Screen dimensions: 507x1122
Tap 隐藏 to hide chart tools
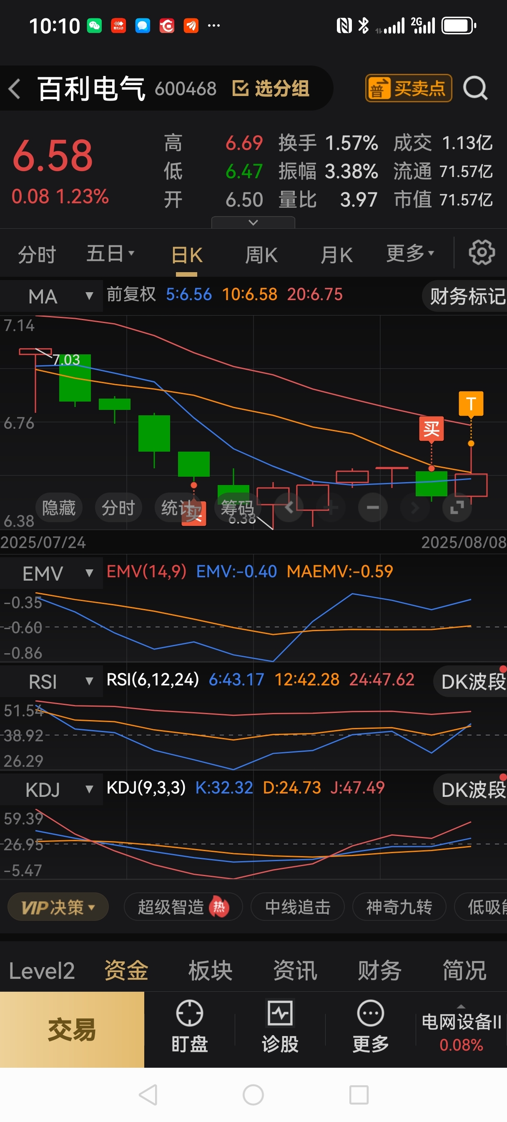(59, 508)
